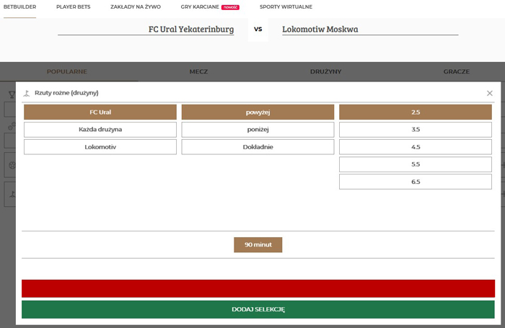The height and width of the screenshot is (328, 505).
Task: Open GRY KARCIANE section
Action: [200, 6]
